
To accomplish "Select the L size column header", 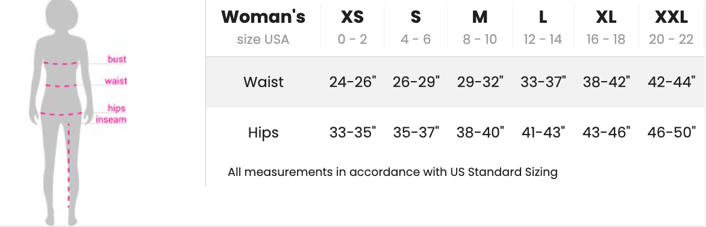I will coord(543,27).
